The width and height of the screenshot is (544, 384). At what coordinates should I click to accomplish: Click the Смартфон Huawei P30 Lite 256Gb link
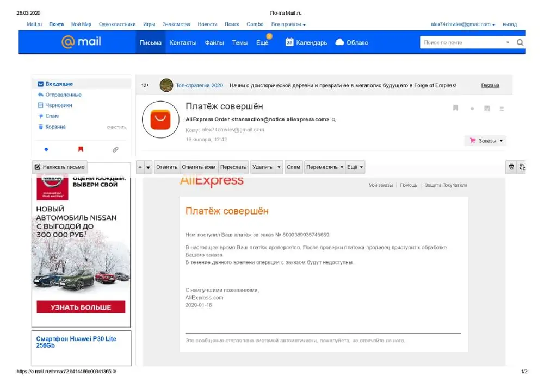(76, 342)
